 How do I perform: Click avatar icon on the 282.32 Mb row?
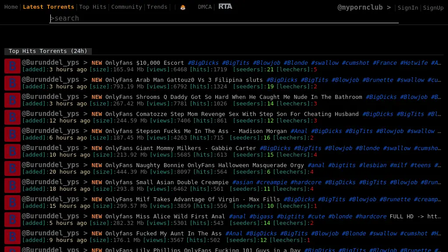[x=12, y=220]
